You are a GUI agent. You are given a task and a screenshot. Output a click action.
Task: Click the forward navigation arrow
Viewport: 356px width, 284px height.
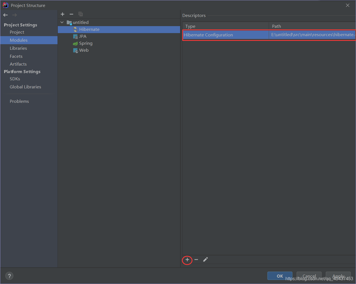14,15
